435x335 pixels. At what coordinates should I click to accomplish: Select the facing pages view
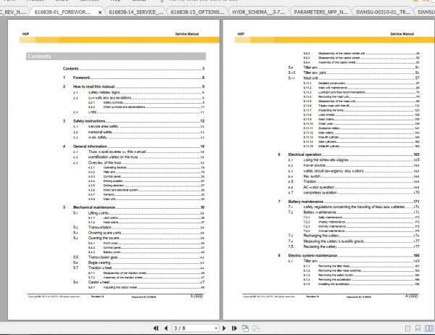pos(429,328)
